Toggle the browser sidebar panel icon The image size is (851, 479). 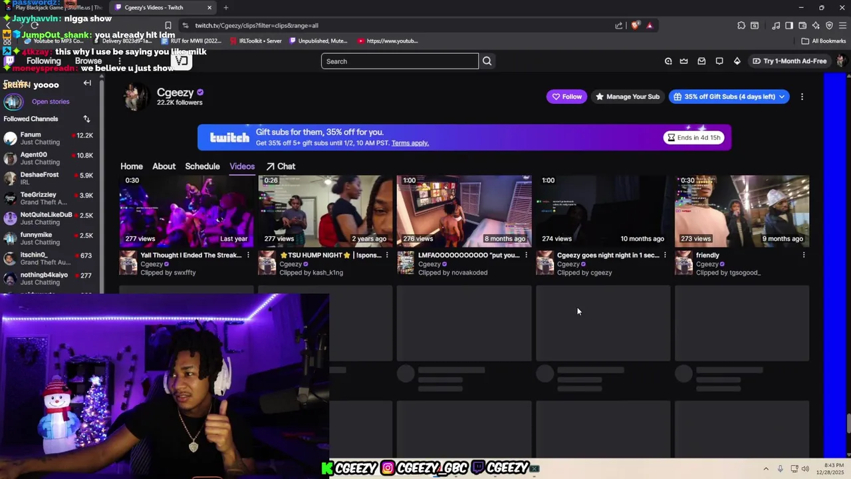(x=789, y=25)
